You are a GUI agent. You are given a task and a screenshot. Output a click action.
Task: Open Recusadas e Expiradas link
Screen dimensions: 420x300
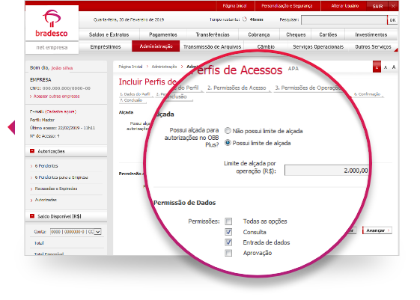[55, 189]
